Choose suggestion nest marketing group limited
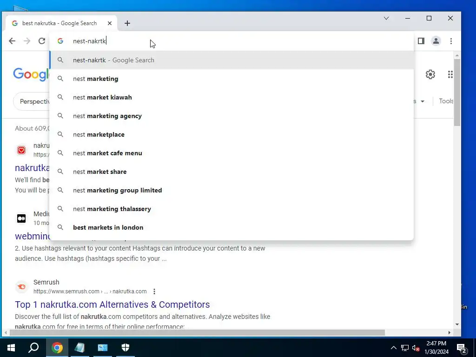Screen dimensions: 476x357 (231, 190)
